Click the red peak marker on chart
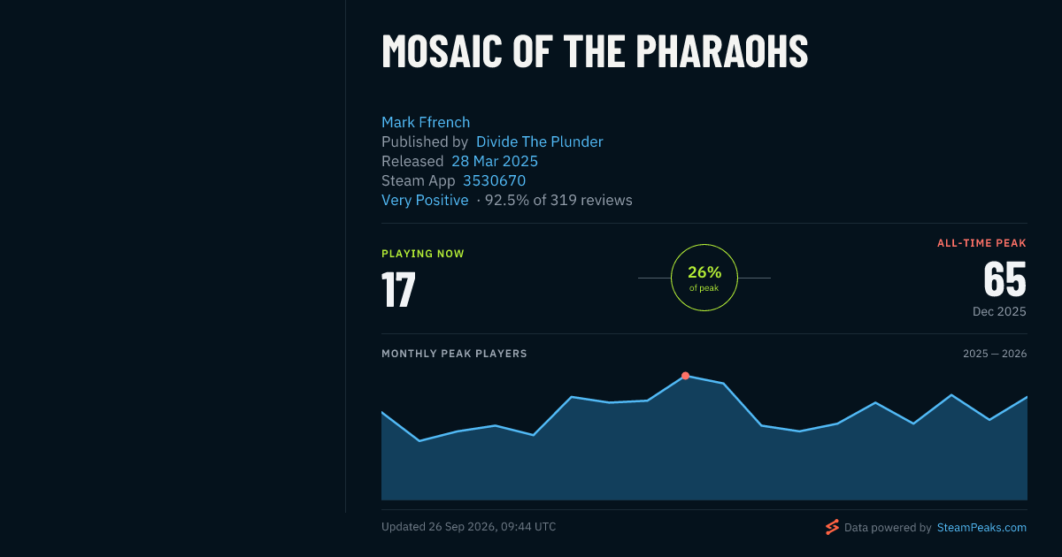This screenshot has height=557, width=1062. (685, 376)
